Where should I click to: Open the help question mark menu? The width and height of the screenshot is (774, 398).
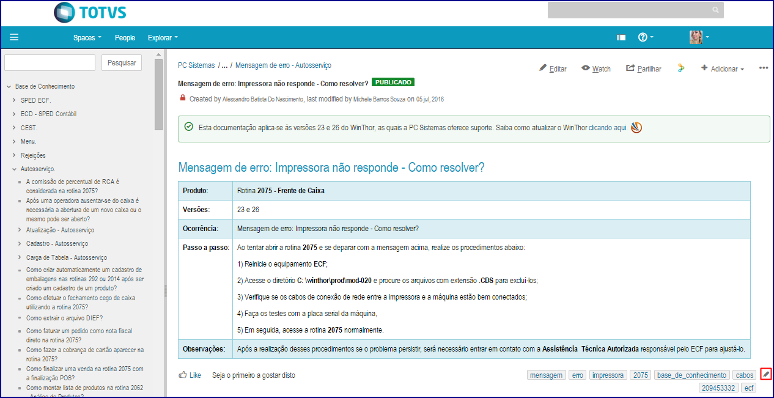coord(646,37)
